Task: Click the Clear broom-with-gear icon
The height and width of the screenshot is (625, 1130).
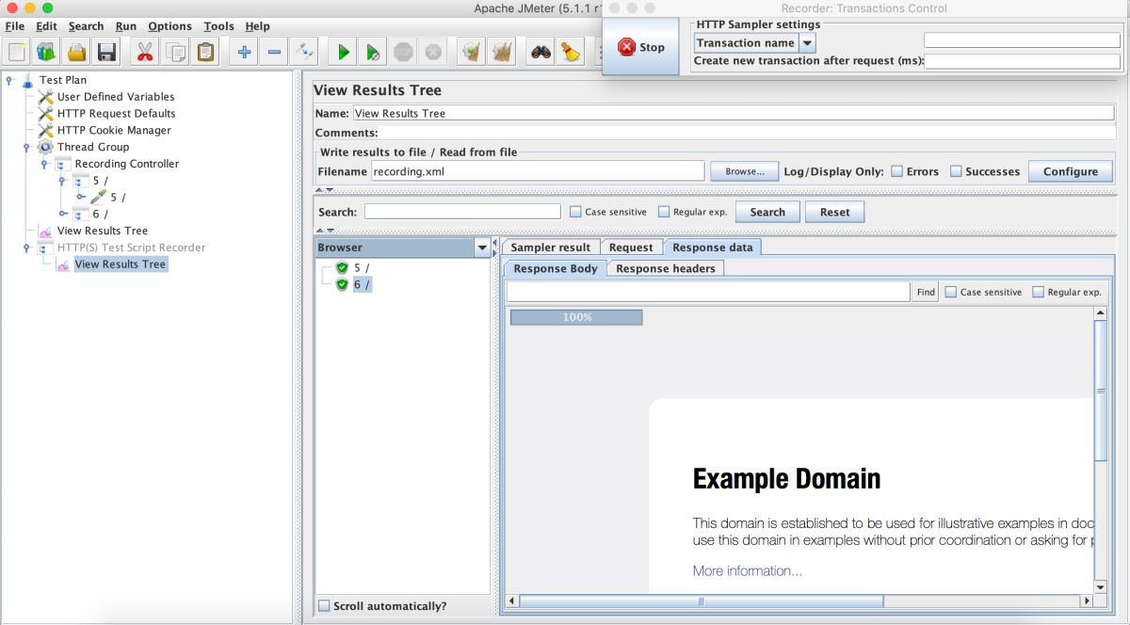Action: click(x=472, y=52)
